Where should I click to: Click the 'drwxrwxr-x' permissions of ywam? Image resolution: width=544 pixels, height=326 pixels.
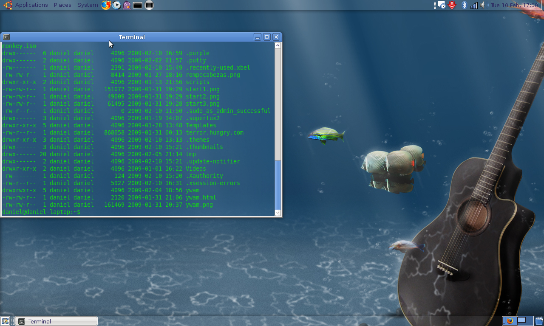[19, 190]
